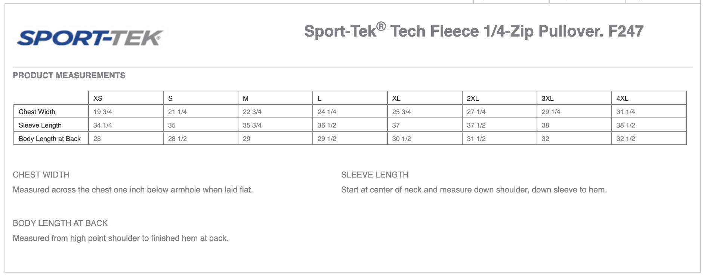The width and height of the screenshot is (707, 276).
Task: Select the 29 1/4 chest width cell
Action: 574,112
